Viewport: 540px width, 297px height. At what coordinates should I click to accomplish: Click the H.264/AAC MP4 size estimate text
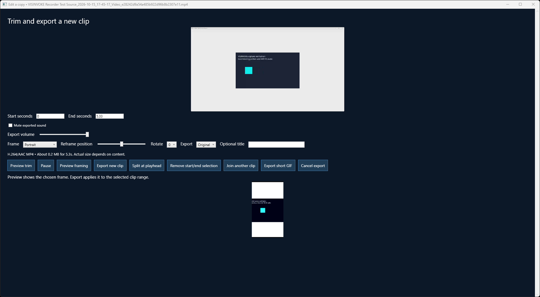pos(66,154)
